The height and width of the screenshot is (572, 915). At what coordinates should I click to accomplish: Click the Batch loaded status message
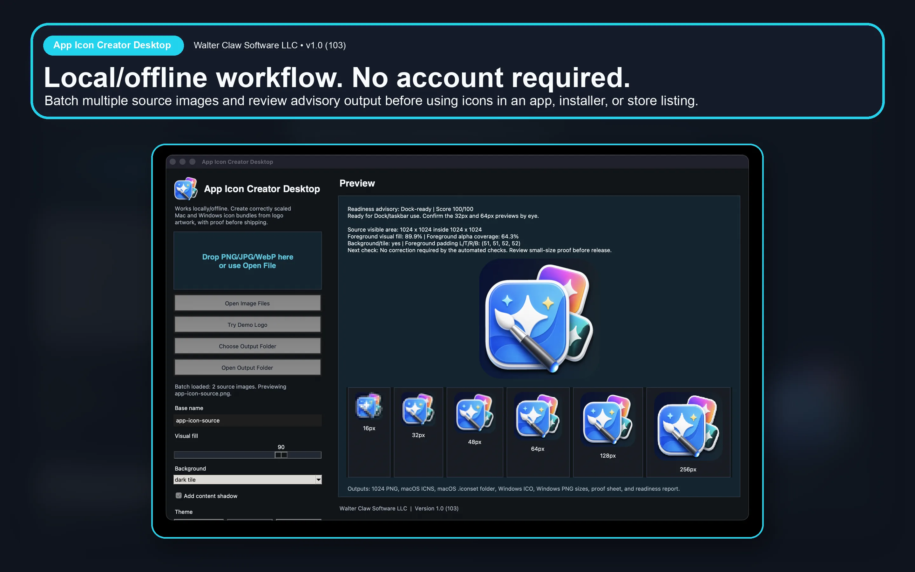[x=230, y=390]
